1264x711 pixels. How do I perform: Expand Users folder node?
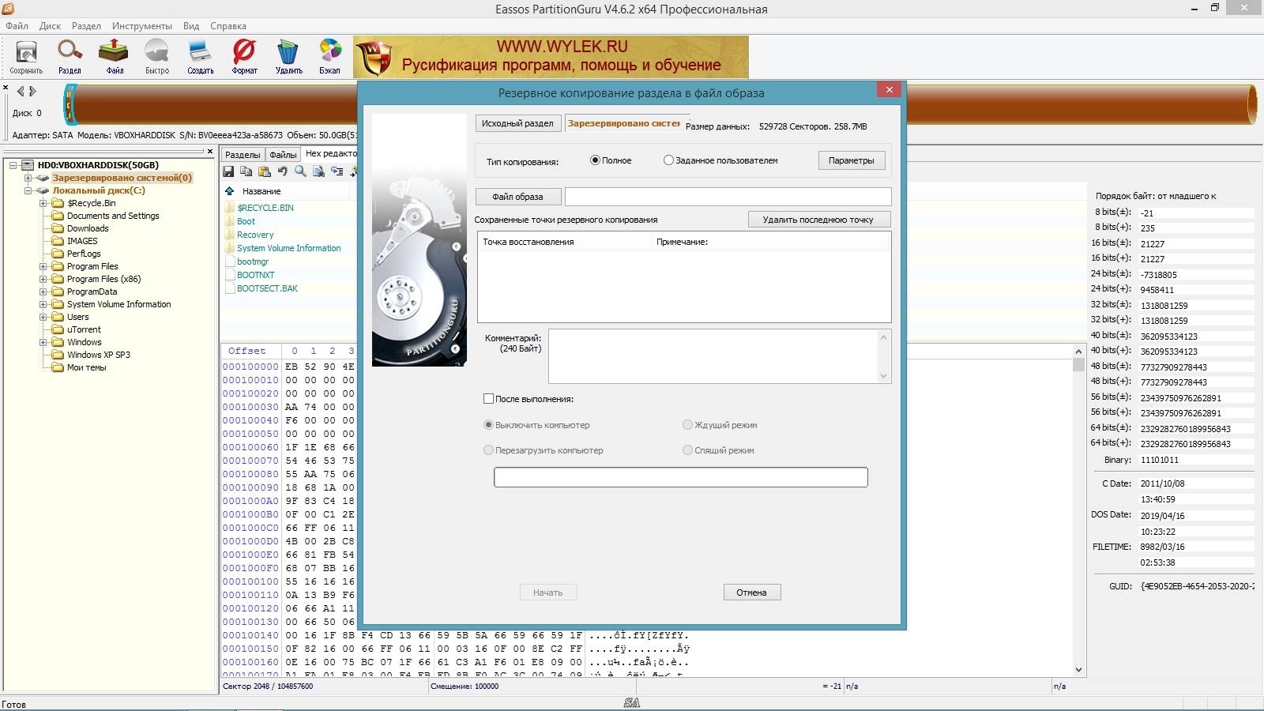coord(43,317)
